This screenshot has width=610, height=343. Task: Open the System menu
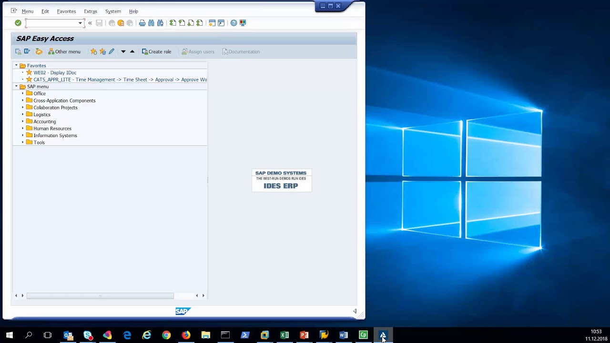[113, 11]
